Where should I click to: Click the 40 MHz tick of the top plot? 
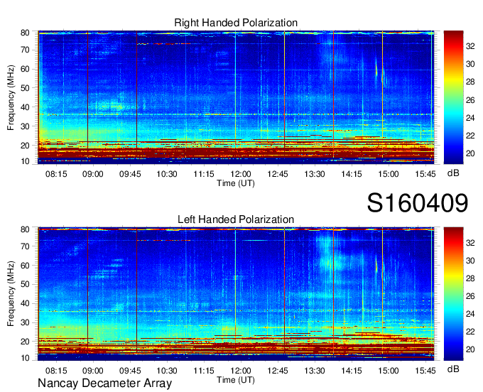coord(25,107)
